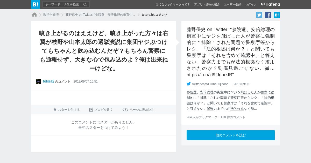This screenshot has height=163, width=311.
Task: Click 安倍総理 keyword in excerpt
Action: [207, 92]
